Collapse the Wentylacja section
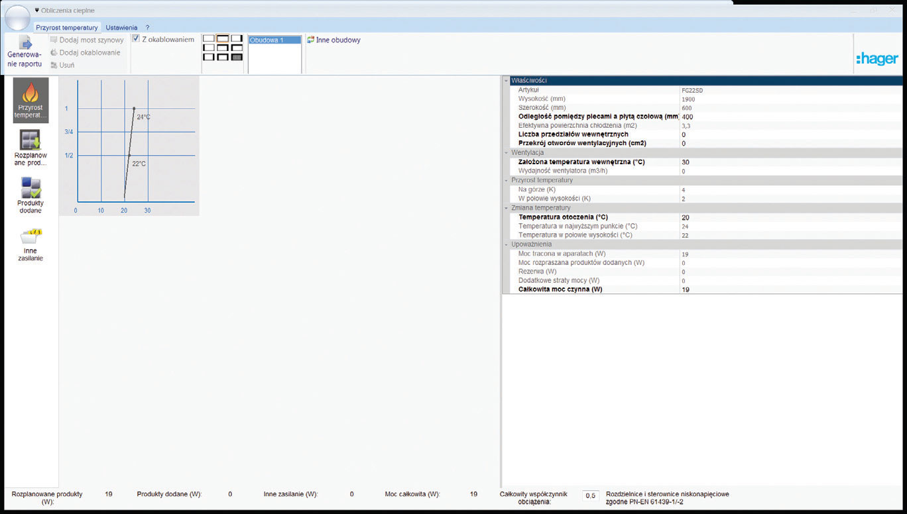This screenshot has height=514, width=907. tap(506, 152)
